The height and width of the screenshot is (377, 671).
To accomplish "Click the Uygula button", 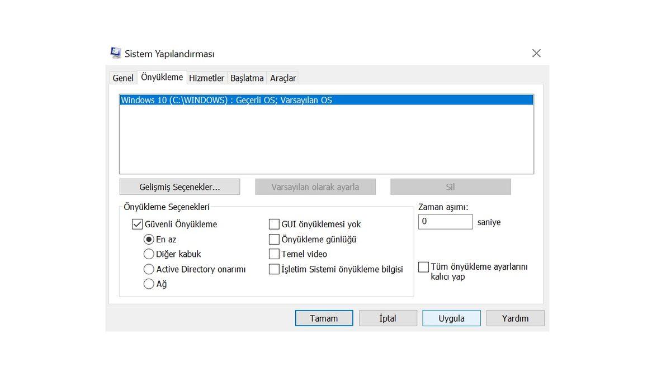I will (x=451, y=318).
